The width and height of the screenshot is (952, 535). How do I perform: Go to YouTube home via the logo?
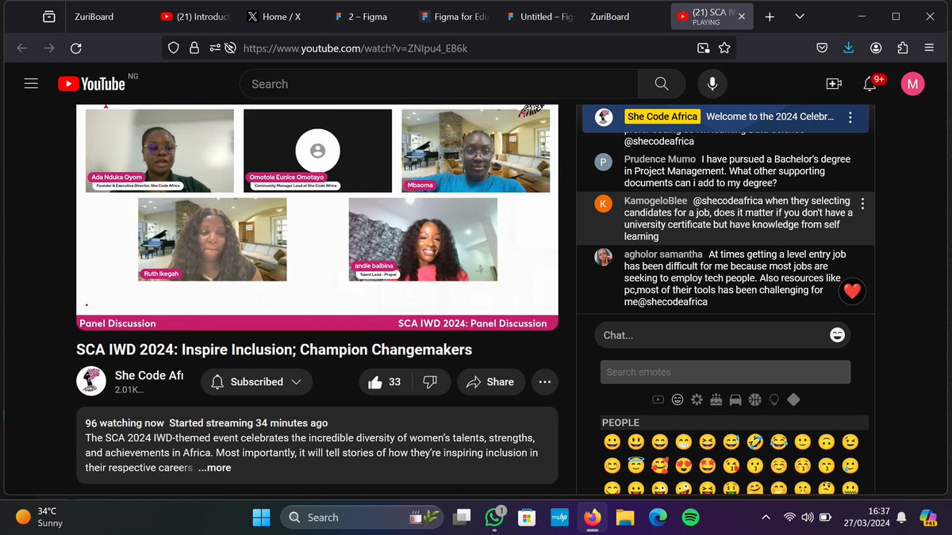[x=91, y=83]
